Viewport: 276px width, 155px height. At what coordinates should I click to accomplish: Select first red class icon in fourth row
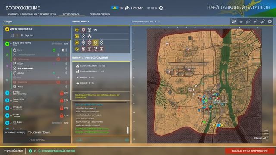tap(83, 49)
